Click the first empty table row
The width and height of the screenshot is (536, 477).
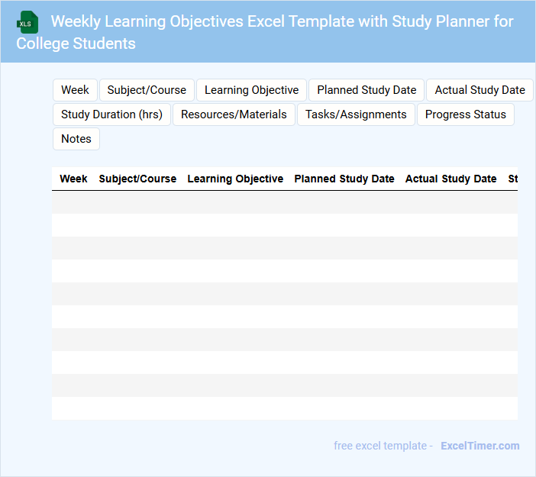284,202
